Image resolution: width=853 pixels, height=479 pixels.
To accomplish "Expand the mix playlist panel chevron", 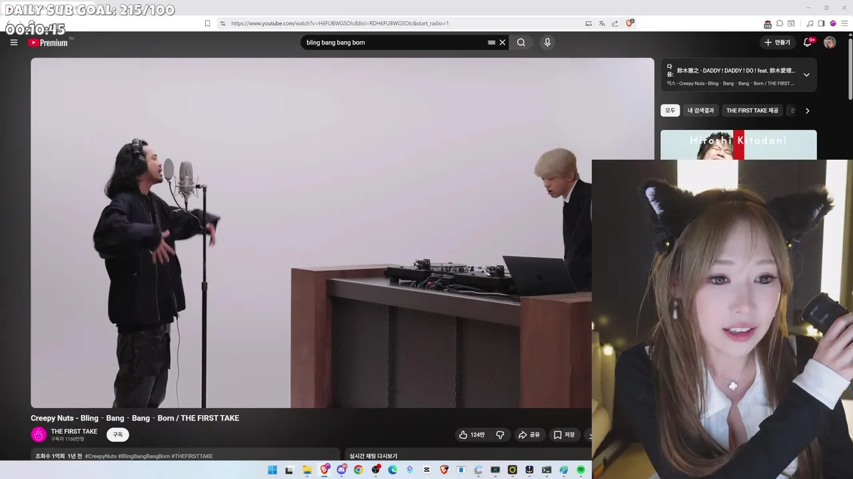I will (x=806, y=75).
